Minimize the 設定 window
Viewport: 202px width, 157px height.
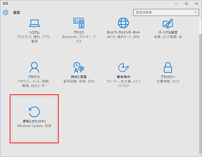[x=176, y=3]
